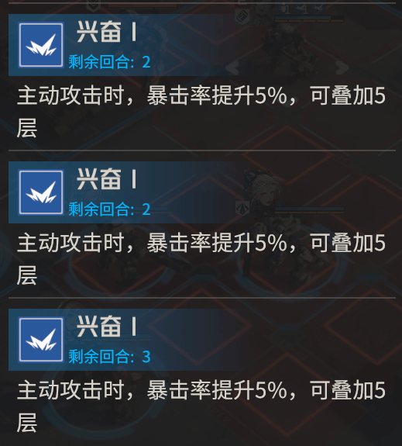
Task: Click the 剩余回合: 3 label
Action: (109, 356)
